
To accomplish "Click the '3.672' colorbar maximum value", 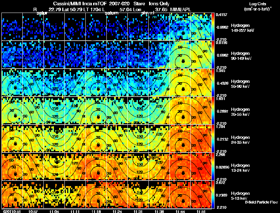I will 220,183.
